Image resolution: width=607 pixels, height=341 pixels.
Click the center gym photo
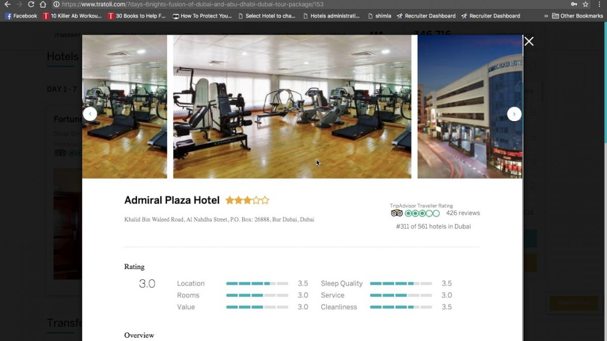pyautogui.click(x=292, y=107)
